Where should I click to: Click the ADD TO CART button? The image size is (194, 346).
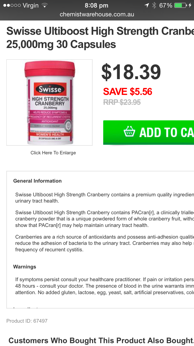point(148,132)
